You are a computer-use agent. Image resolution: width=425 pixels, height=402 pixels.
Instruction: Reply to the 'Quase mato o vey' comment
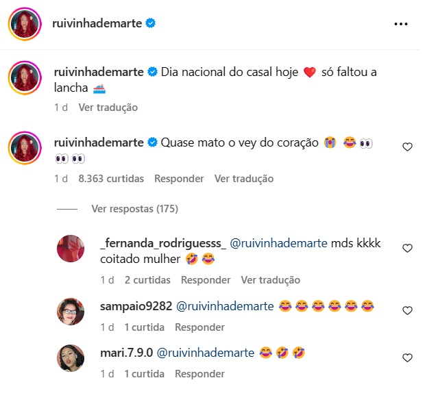click(179, 179)
